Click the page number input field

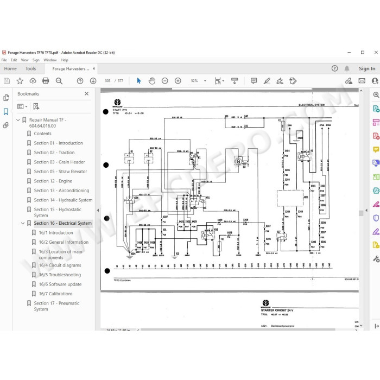pos(107,81)
